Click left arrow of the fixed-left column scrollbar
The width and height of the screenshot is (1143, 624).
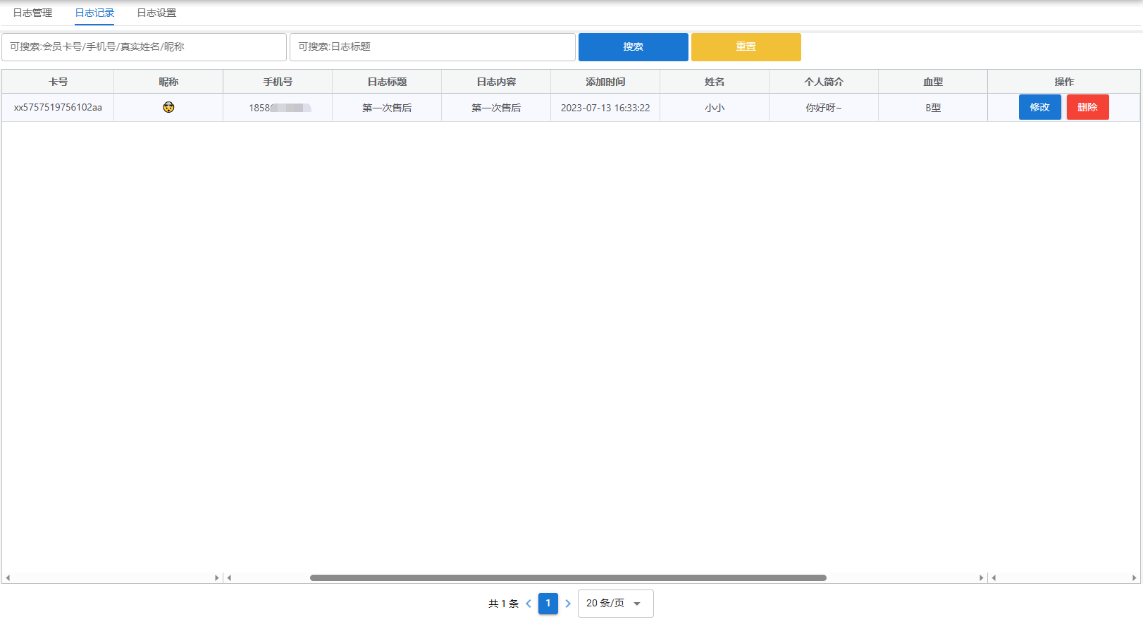8,578
